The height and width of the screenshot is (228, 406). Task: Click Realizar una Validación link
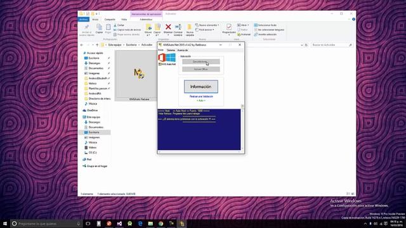pos(201,96)
